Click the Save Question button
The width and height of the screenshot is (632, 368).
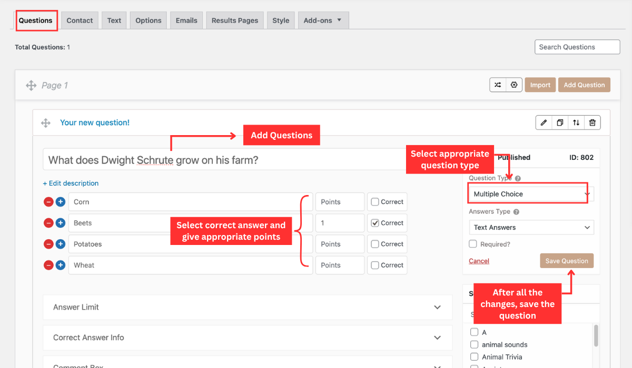point(567,261)
